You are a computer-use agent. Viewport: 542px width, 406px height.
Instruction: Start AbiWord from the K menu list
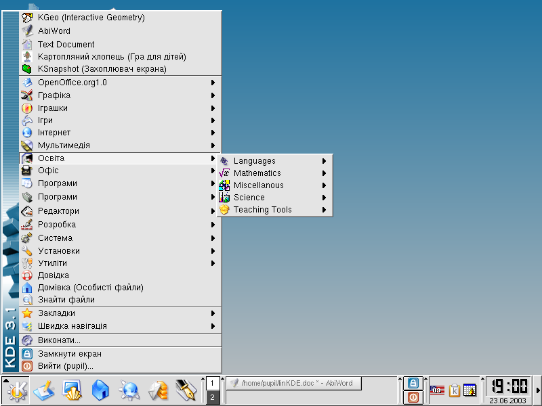(121, 30)
